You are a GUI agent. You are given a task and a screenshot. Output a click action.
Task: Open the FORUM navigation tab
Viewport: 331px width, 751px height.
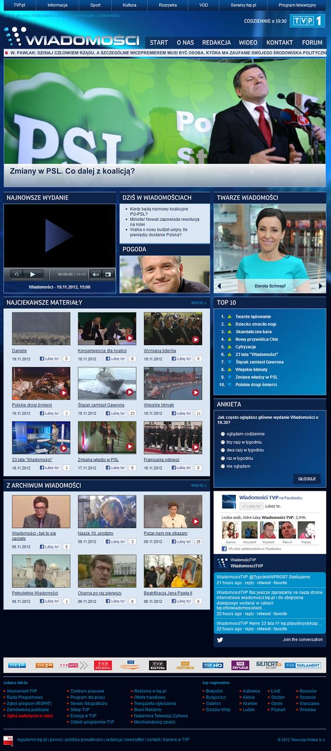[x=312, y=42]
